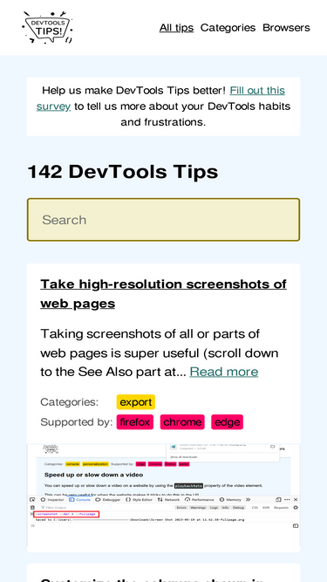Follow the 'Fill out this survey' link
Screen dimensions: 327x582
point(160,99)
